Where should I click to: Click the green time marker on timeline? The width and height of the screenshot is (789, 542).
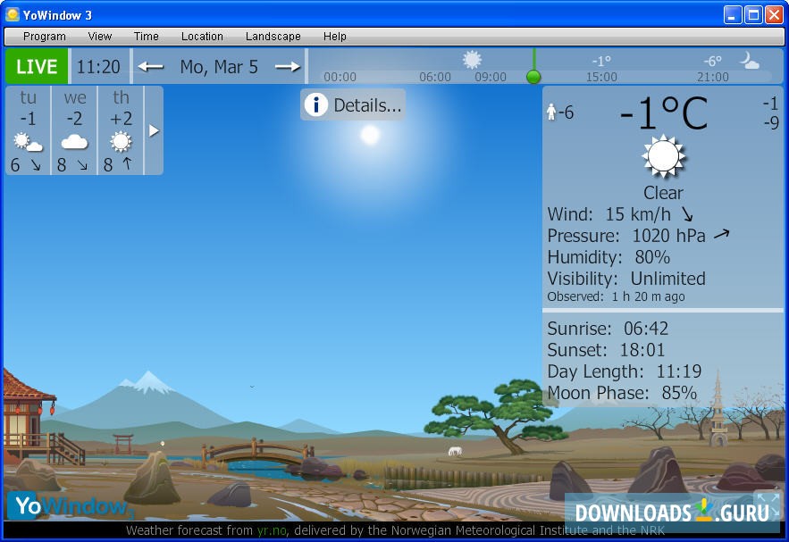coord(533,77)
